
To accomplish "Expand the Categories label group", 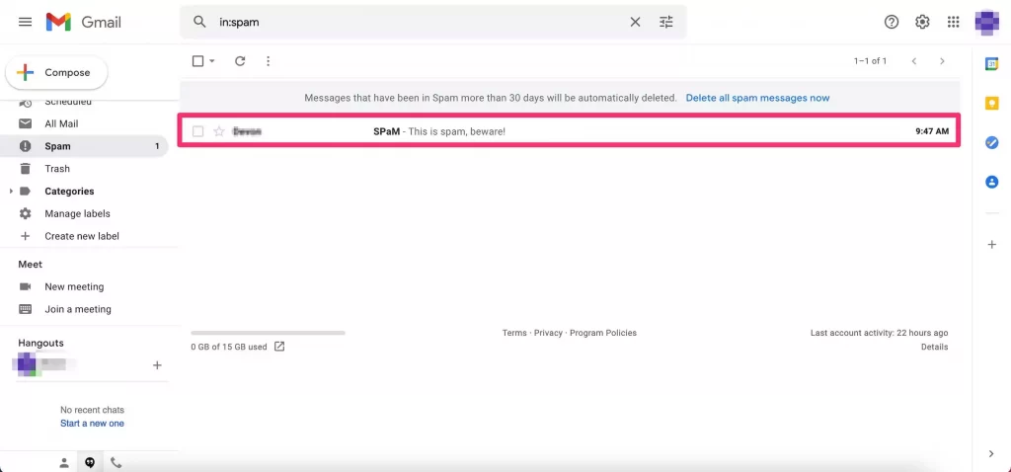I will (11, 192).
